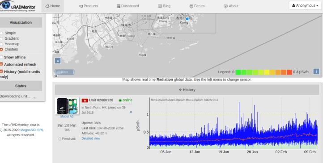Open the Blog page

click(164, 6)
